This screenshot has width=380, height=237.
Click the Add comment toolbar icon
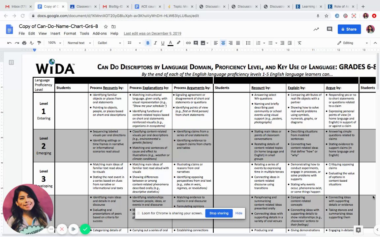196,43
